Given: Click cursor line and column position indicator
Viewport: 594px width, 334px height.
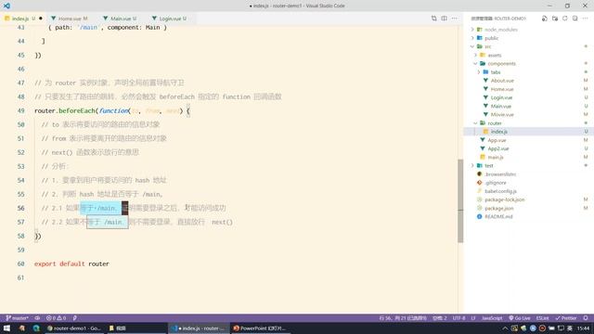Looking at the screenshot, I should coord(403,318).
